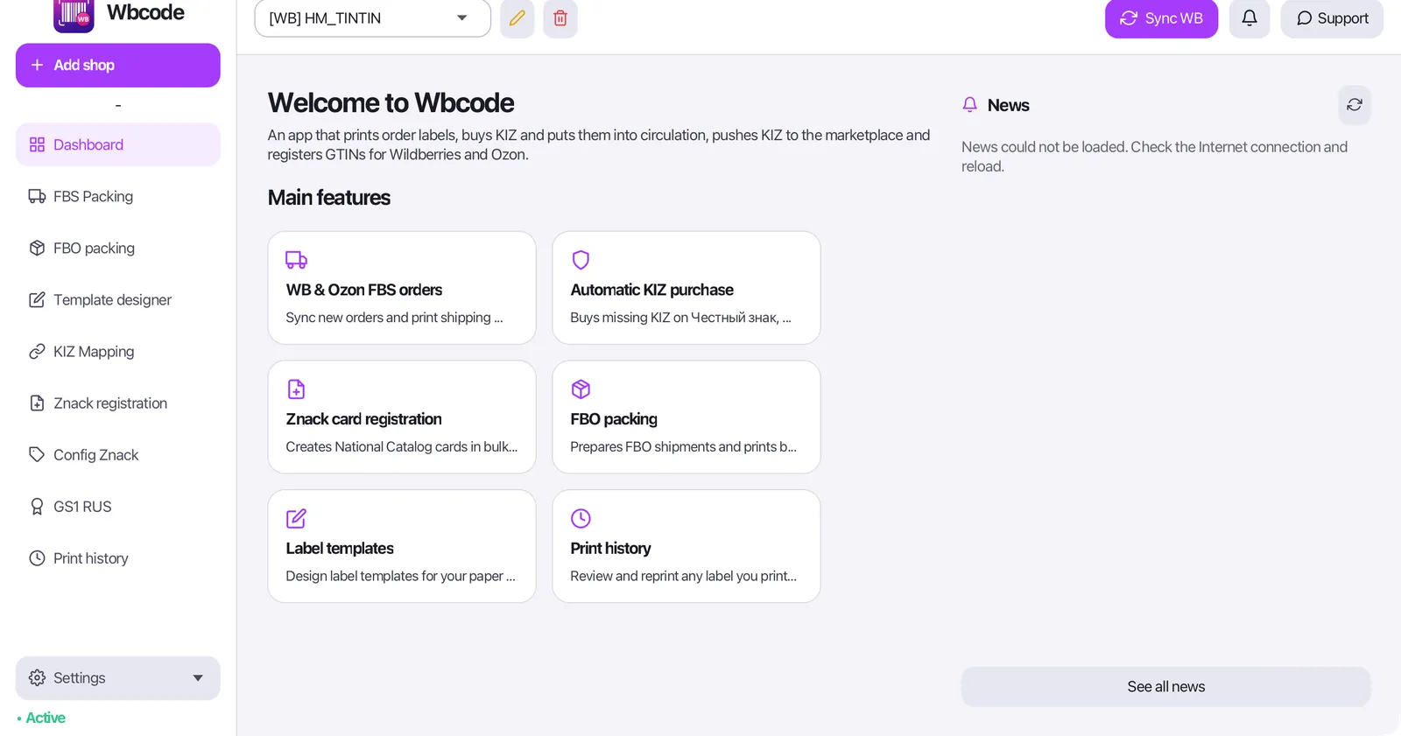Screen dimensions: 1401x736
Task: Open notifications bell icon in top bar
Action: 1250,18
